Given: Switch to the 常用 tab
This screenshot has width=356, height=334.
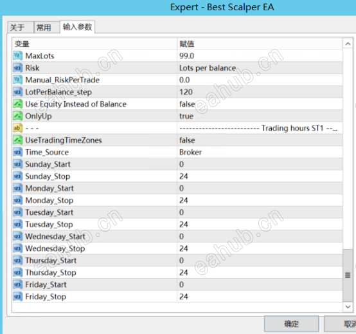Looking at the screenshot, I should [x=47, y=28].
